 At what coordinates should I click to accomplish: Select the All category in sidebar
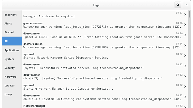(x=6, y=41)
